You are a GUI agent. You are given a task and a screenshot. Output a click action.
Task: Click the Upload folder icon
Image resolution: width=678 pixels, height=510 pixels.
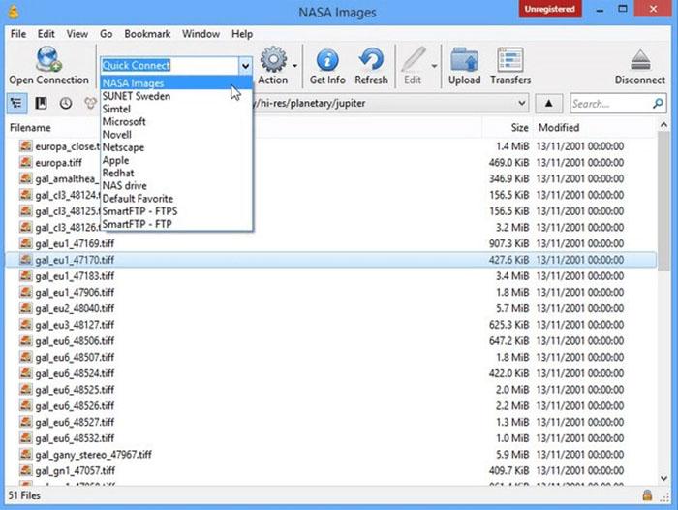[x=464, y=60]
